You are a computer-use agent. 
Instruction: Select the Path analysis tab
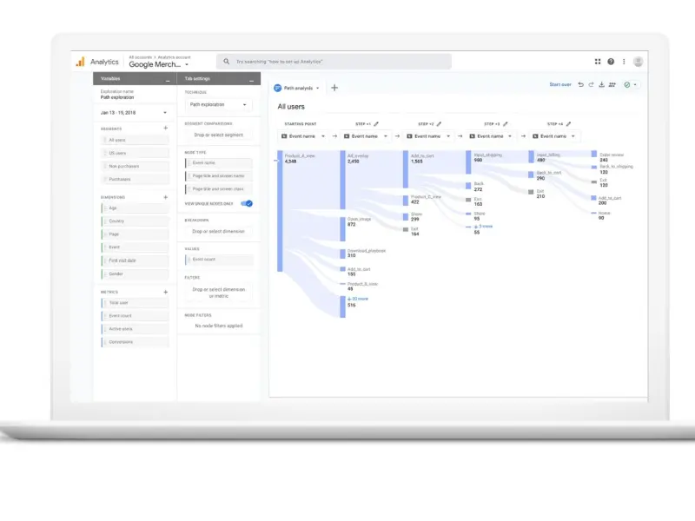click(296, 88)
